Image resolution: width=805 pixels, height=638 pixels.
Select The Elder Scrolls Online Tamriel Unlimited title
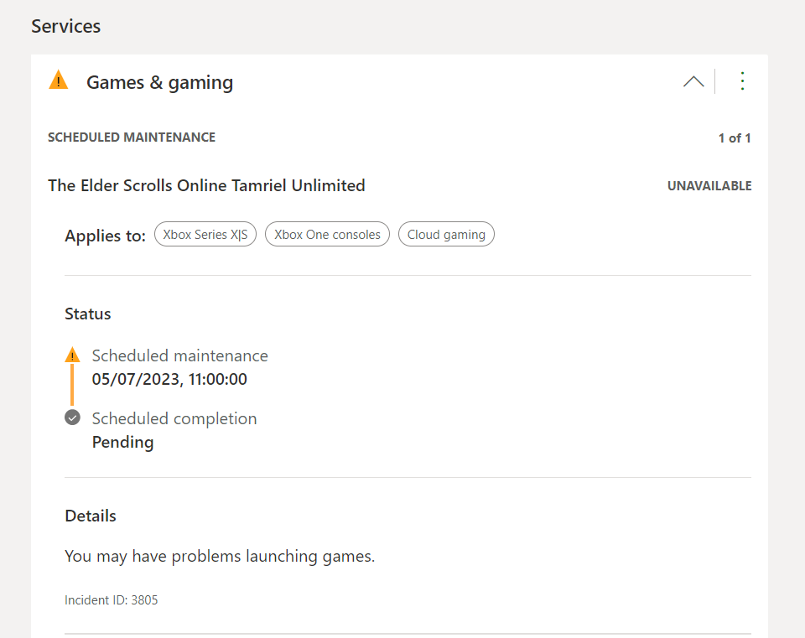(x=206, y=185)
